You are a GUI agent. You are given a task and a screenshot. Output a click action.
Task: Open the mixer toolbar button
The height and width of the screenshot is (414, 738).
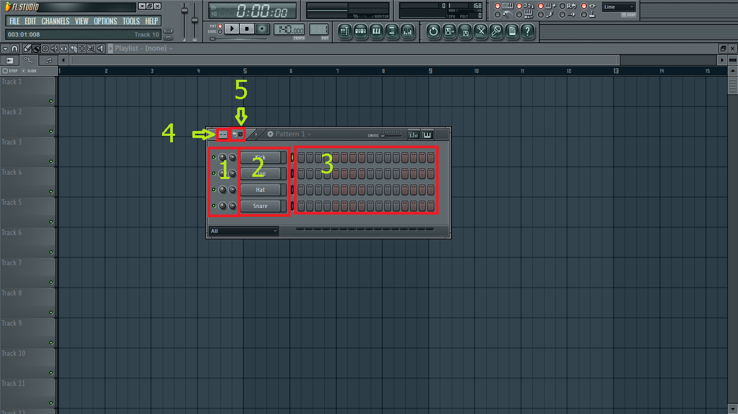pyautogui.click(x=408, y=32)
